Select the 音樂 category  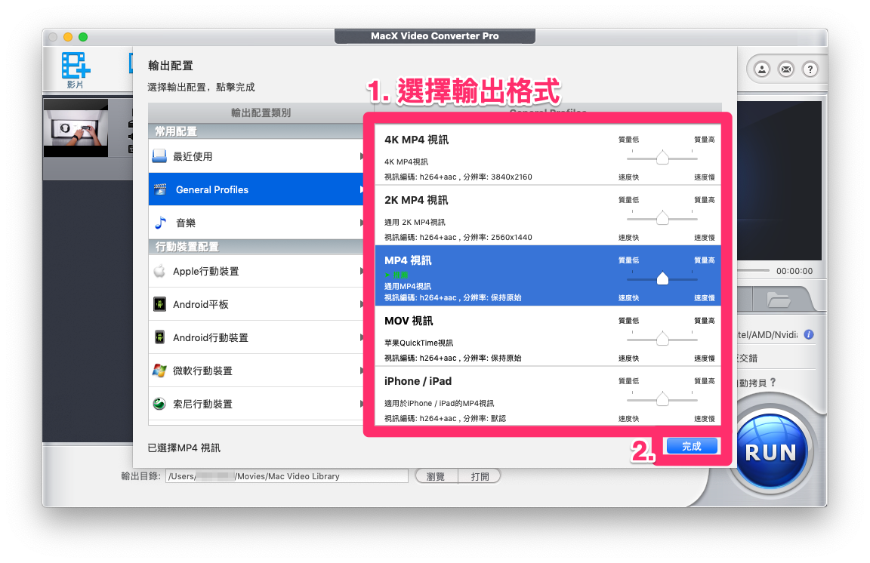[x=256, y=223]
